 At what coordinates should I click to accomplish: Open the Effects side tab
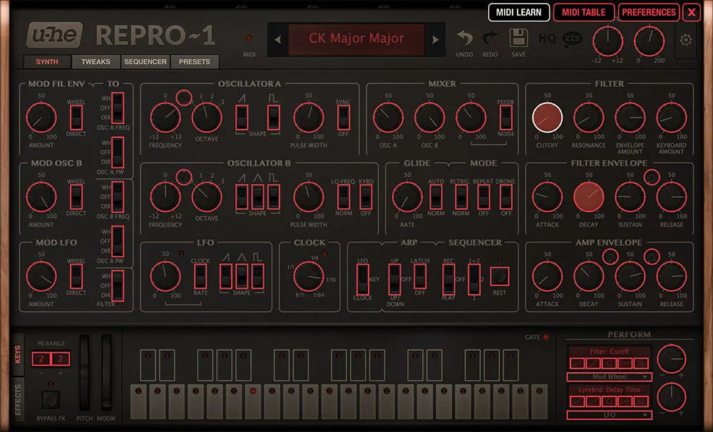(x=18, y=401)
